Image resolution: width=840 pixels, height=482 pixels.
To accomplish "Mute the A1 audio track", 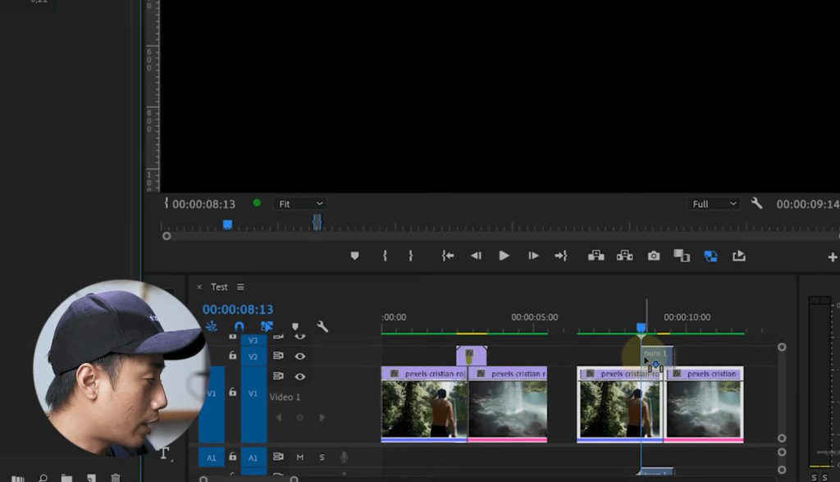I will (300, 457).
